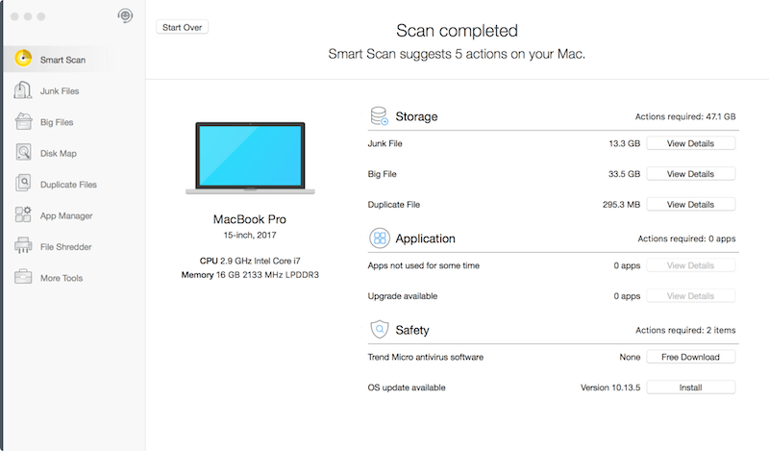Screen dimensions: 769x451
Task: Click the MacBook Pro laptop image
Action: click(250, 158)
